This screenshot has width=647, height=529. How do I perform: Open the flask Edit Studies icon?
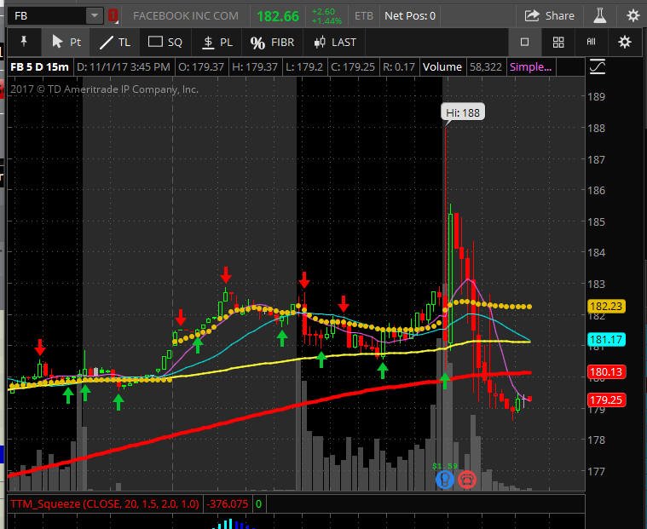coord(599,15)
